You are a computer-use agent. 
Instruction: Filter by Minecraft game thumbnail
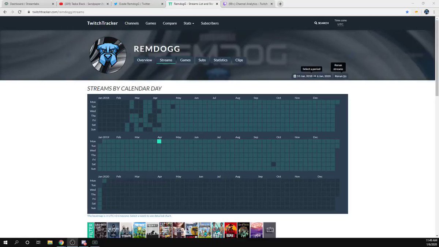click(205, 230)
